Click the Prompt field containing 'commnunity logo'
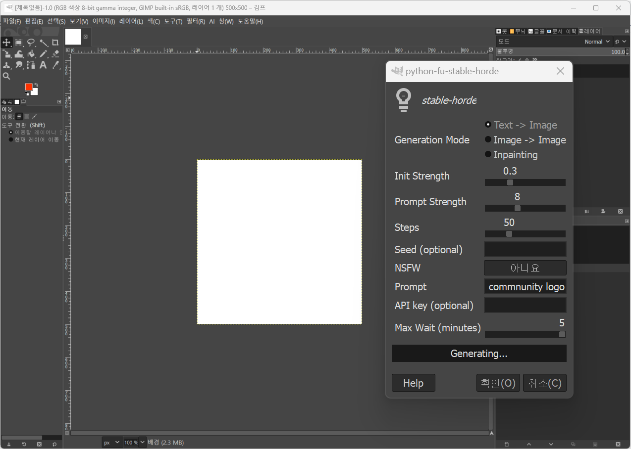 point(525,287)
